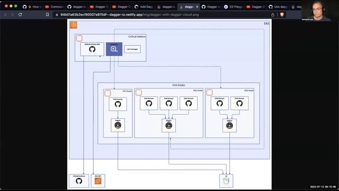Switch to the 'Commun' YouTube tab
The width and height of the screenshot is (339, 191).
point(55,7)
